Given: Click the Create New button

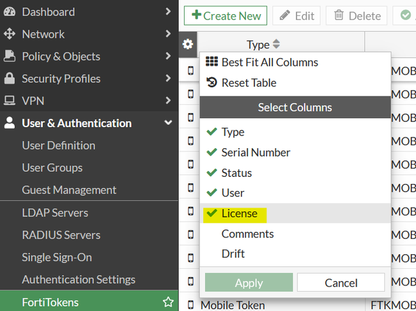Looking at the screenshot, I should 225,16.
